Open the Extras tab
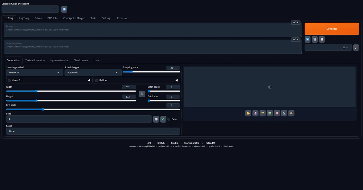363x190 pixels. 38,18
